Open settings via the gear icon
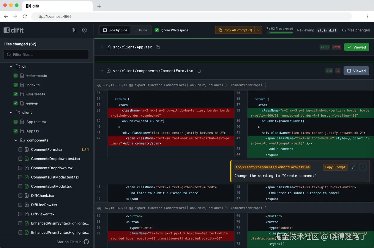The image size is (374, 248). coord(84,30)
